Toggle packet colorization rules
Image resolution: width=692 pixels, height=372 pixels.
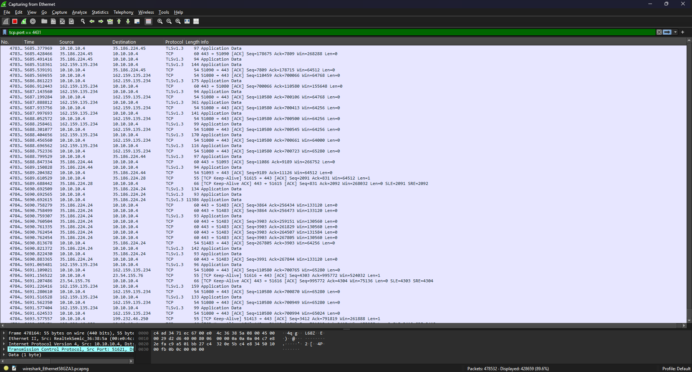(148, 22)
